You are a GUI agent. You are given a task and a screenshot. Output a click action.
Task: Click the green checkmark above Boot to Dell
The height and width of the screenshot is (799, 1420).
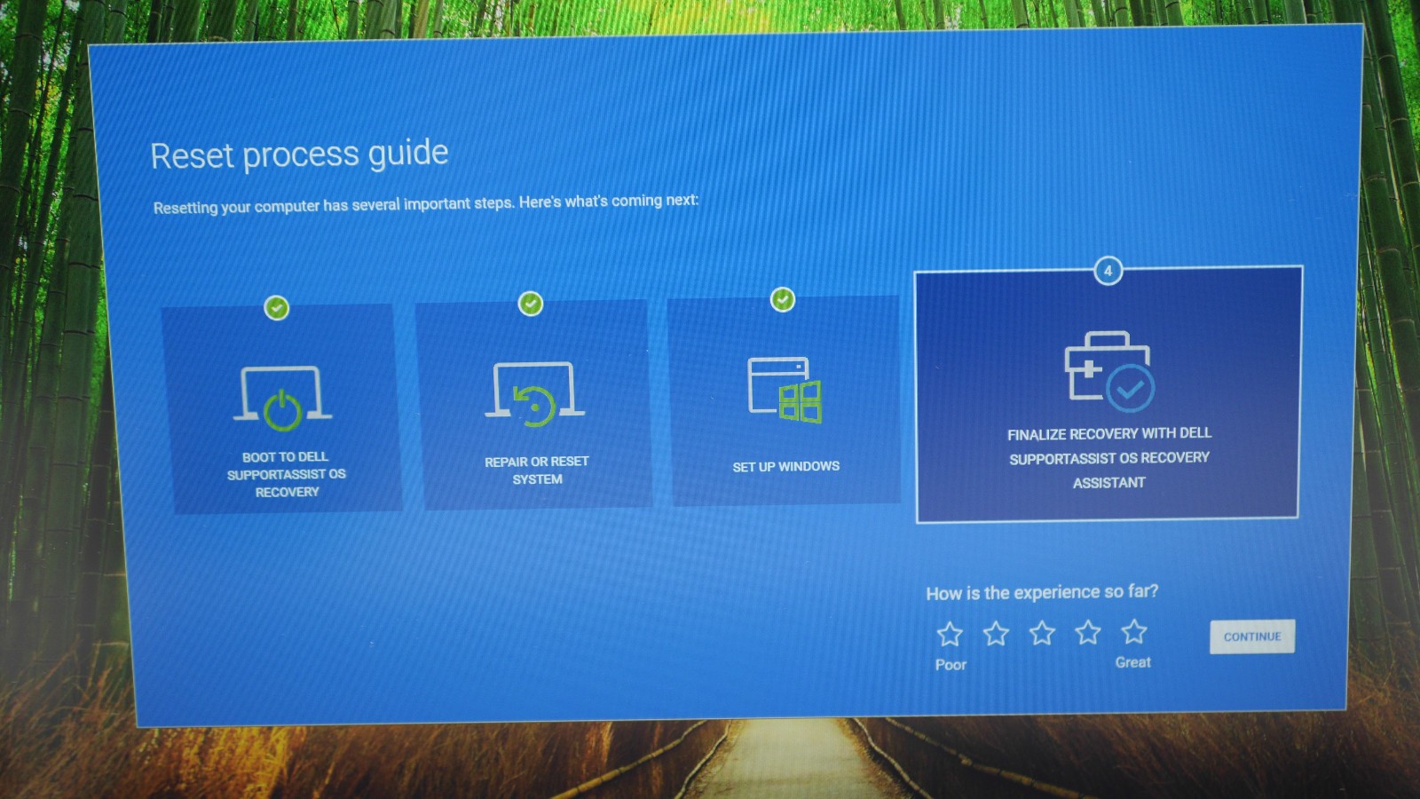point(277,308)
